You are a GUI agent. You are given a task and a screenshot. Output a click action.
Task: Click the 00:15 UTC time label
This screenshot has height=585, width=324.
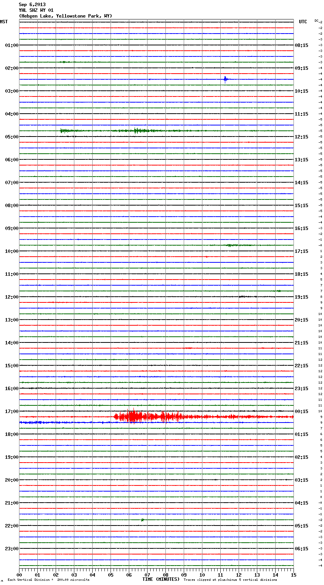coord(302,411)
